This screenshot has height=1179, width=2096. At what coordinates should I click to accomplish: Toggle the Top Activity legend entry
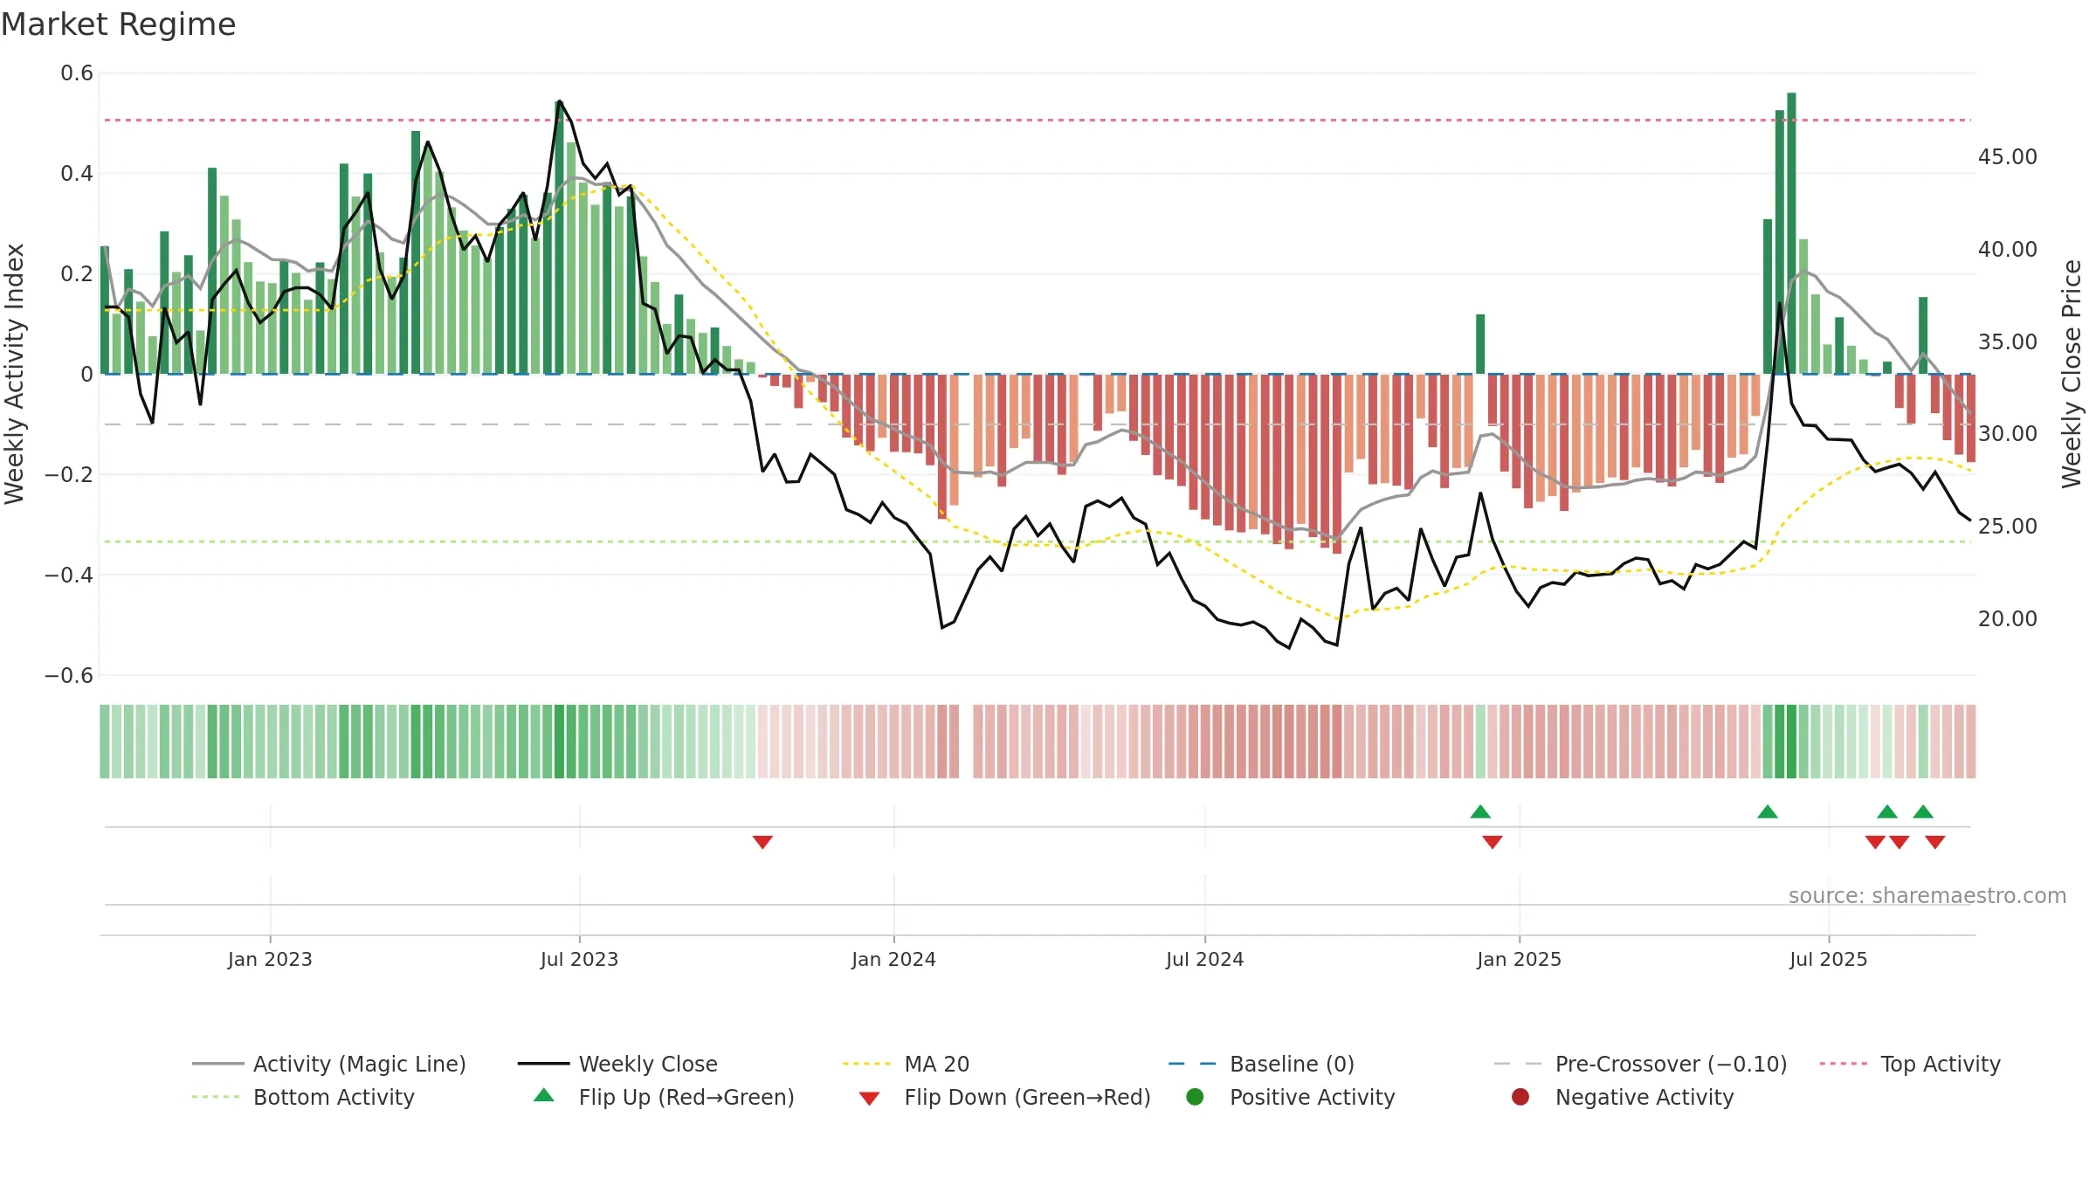pos(1910,1064)
